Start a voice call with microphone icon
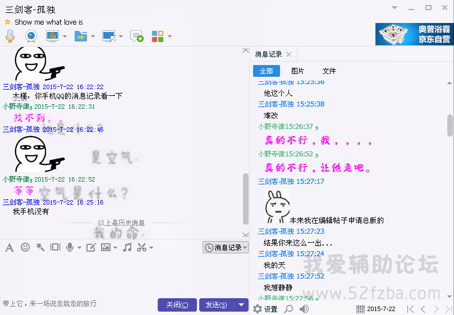Image resolution: width=454 pixels, height=315 pixels. 10,36
